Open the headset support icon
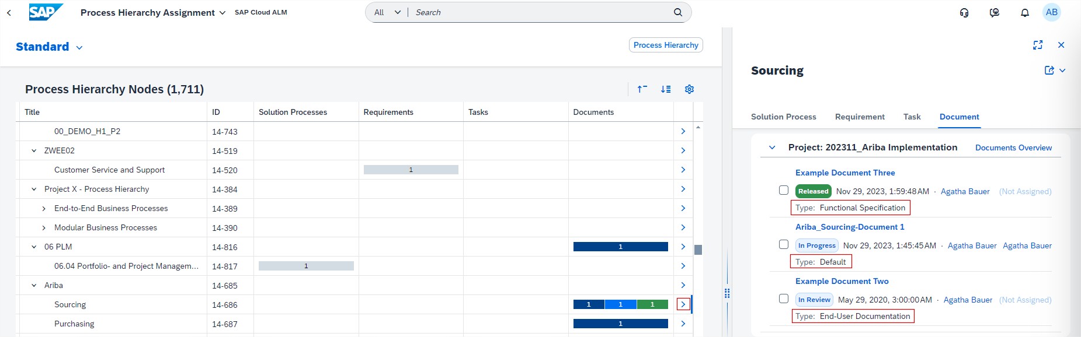 [x=964, y=12]
